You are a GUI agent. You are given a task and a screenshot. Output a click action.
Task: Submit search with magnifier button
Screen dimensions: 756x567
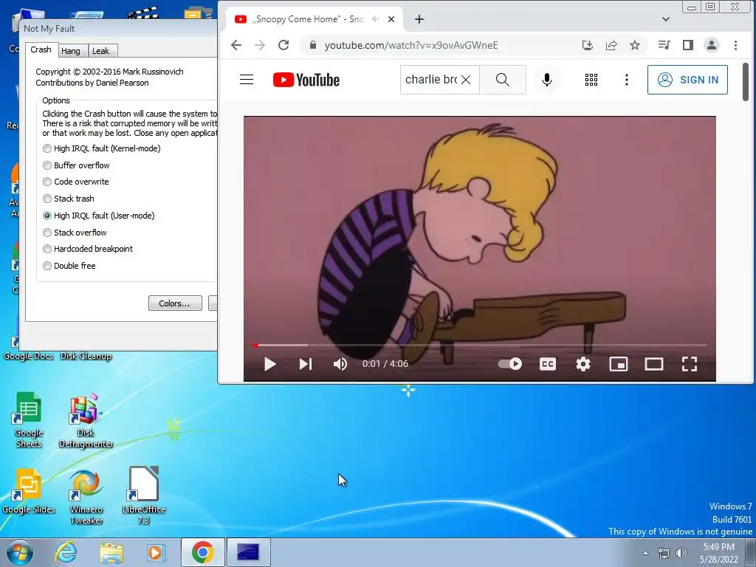[x=502, y=80]
